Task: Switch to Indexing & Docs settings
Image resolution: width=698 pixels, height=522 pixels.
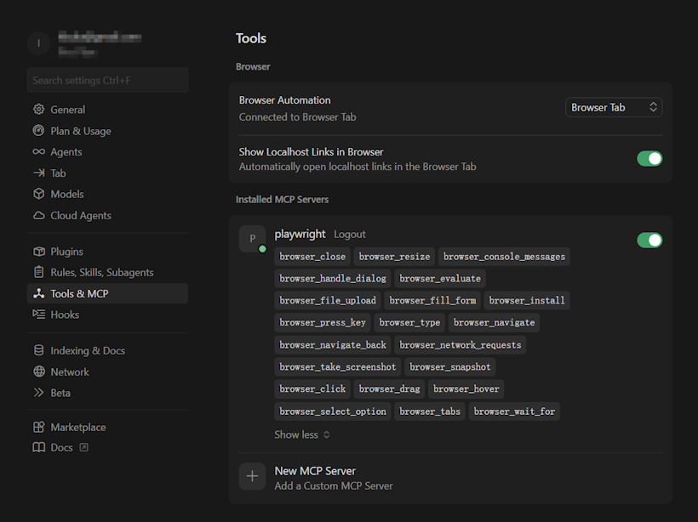Action: (x=87, y=350)
